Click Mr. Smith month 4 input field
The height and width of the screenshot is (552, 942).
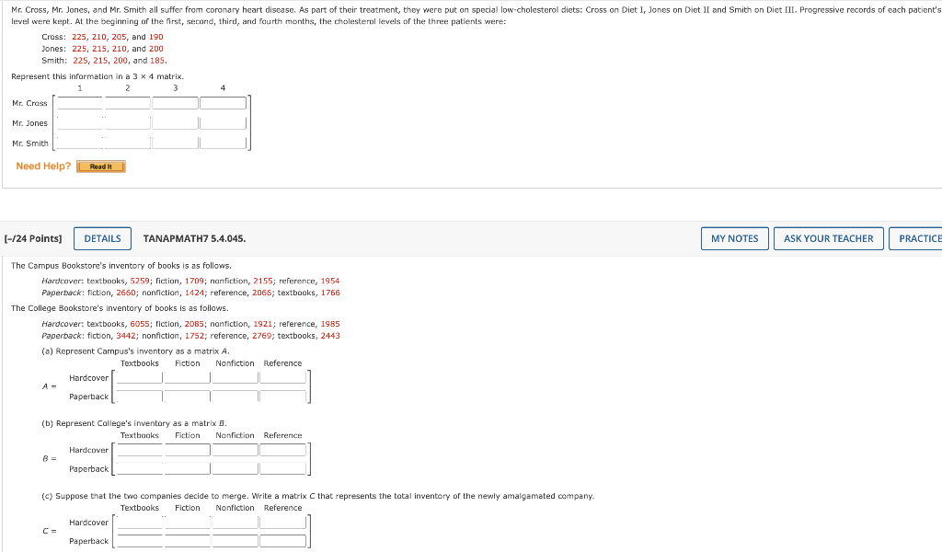click(x=223, y=143)
